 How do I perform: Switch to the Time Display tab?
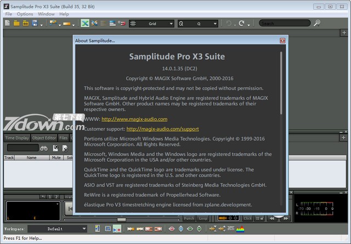[17, 138]
